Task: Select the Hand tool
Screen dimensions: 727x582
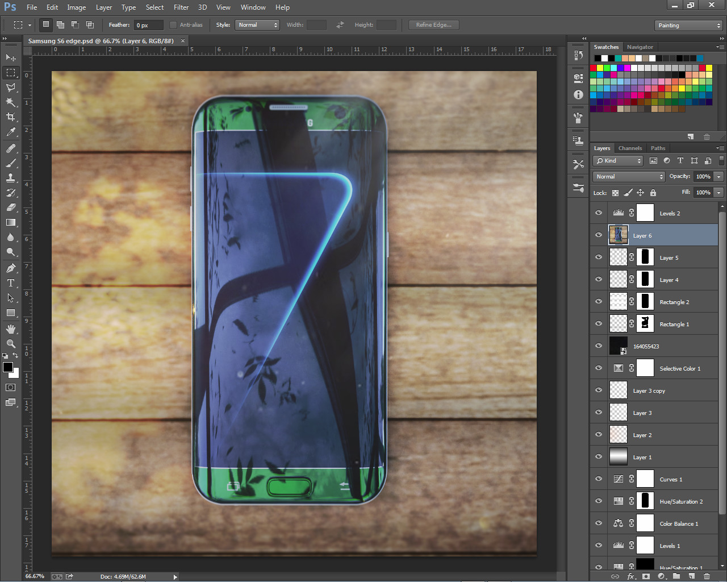Action: [x=11, y=329]
